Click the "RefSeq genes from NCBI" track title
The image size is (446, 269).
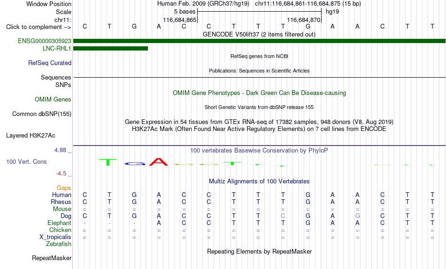click(x=260, y=56)
